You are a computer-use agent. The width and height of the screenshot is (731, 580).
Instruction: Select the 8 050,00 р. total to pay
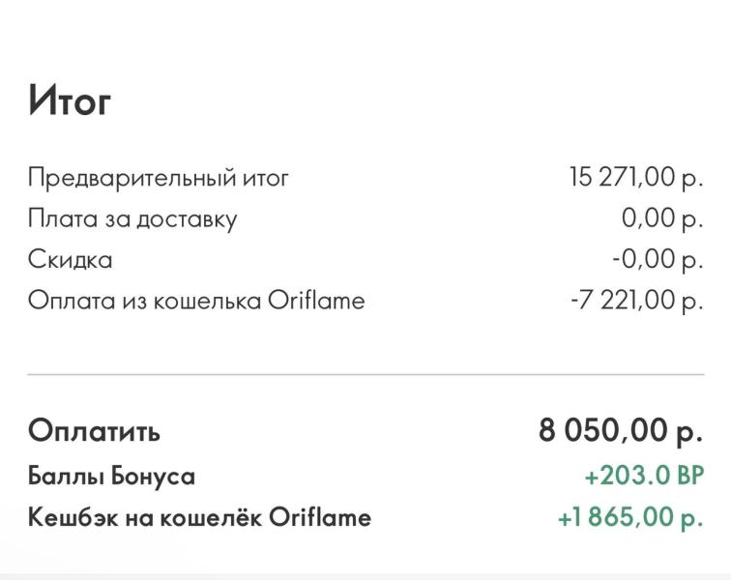[x=620, y=431]
